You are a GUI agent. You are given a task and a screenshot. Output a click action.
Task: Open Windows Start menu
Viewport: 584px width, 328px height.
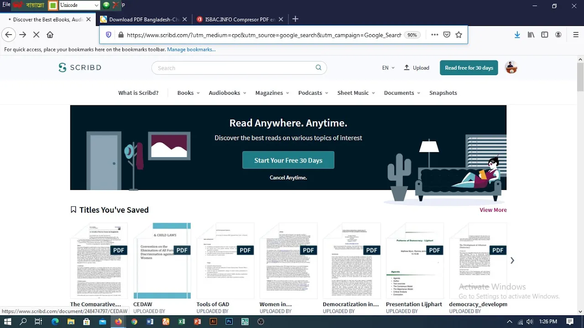point(7,322)
